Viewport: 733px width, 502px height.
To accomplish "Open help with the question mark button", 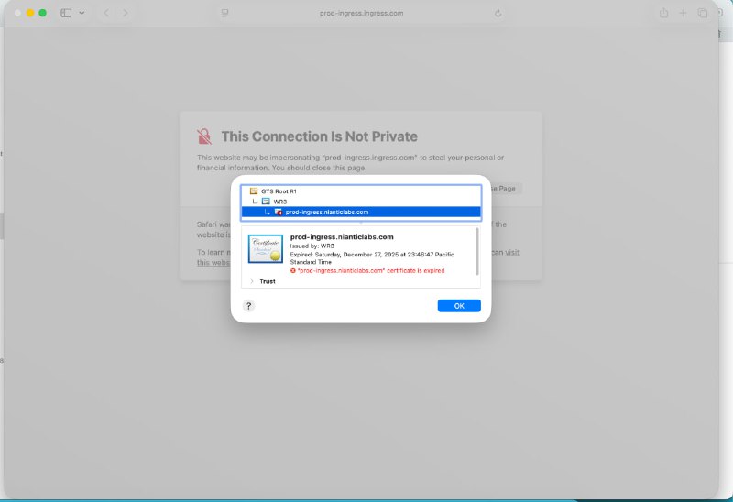I will pos(248,306).
